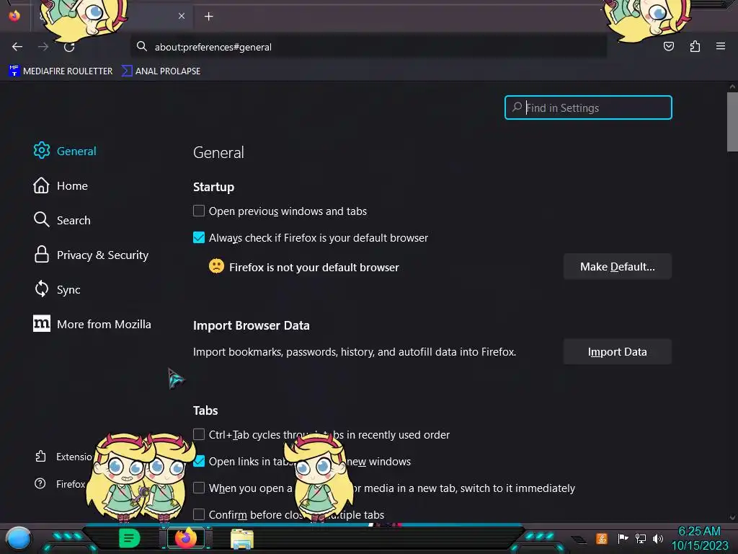Click the reload button in the navigation bar

(x=69, y=47)
